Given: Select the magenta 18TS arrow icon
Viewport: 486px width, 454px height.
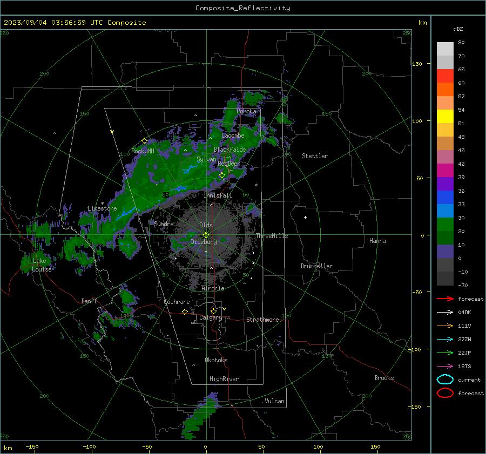Looking at the screenshot, I should tap(445, 367).
